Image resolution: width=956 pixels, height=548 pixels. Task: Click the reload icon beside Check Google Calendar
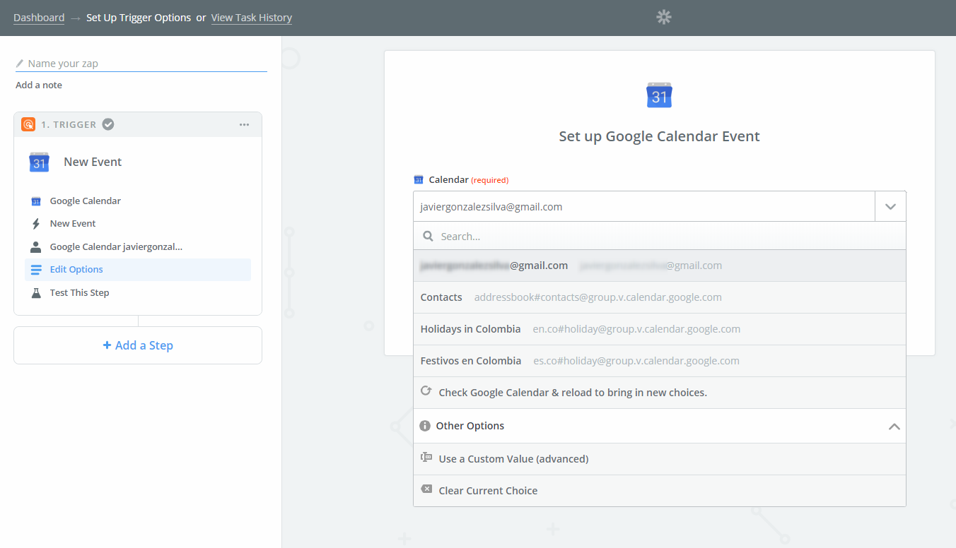point(426,391)
